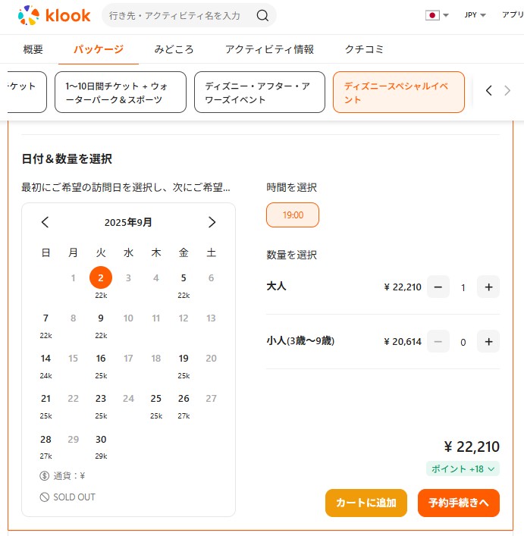This screenshot has width=524, height=536.
Task: Open the Japan flag language dropdown
Action: 437,15
